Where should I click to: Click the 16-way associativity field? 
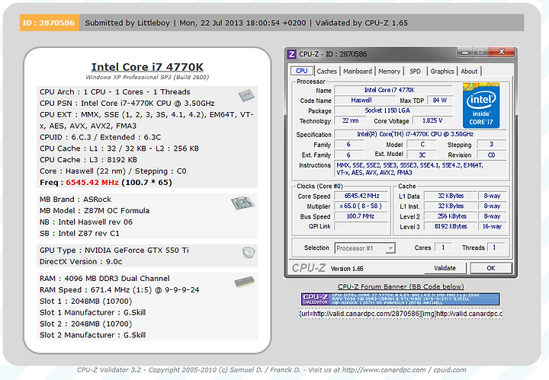pos(493,226)
